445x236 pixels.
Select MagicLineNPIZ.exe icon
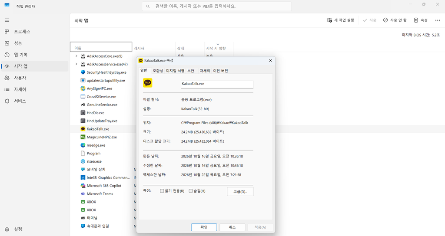[83, 137]
